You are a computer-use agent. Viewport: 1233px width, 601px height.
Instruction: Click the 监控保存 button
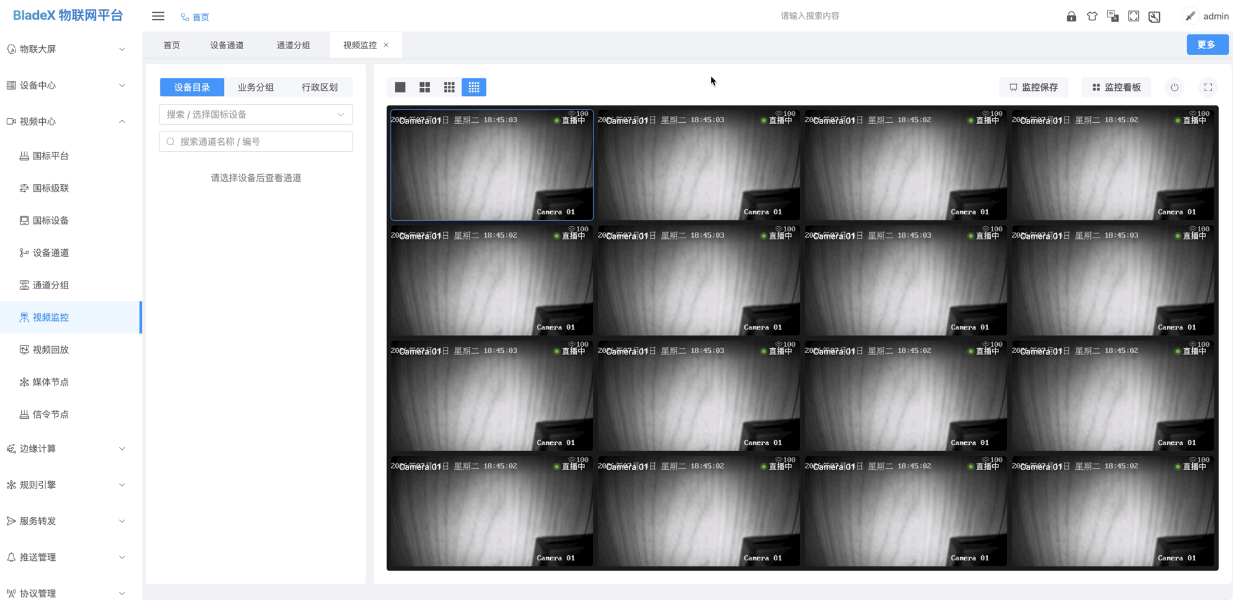coord(1034,87)
